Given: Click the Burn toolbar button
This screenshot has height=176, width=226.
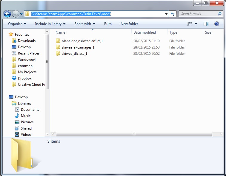Looking at the screenshot, I should click(108, 24).
